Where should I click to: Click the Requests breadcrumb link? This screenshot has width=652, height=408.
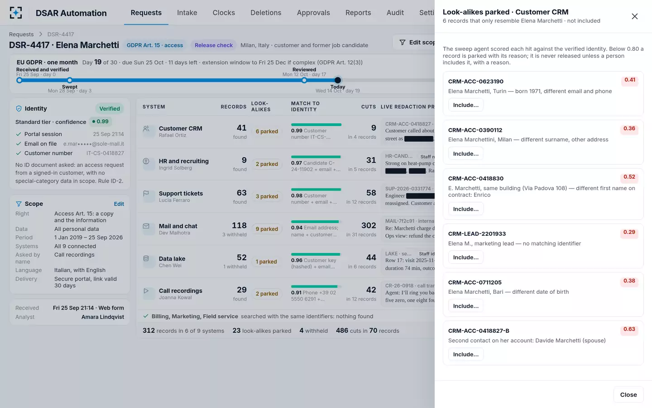click(21, 34)
